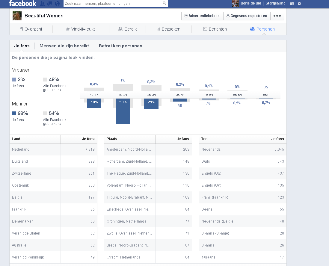This screenshot has width=329, height=266.
Task: Open notifications globe icon
Action: 57,4
